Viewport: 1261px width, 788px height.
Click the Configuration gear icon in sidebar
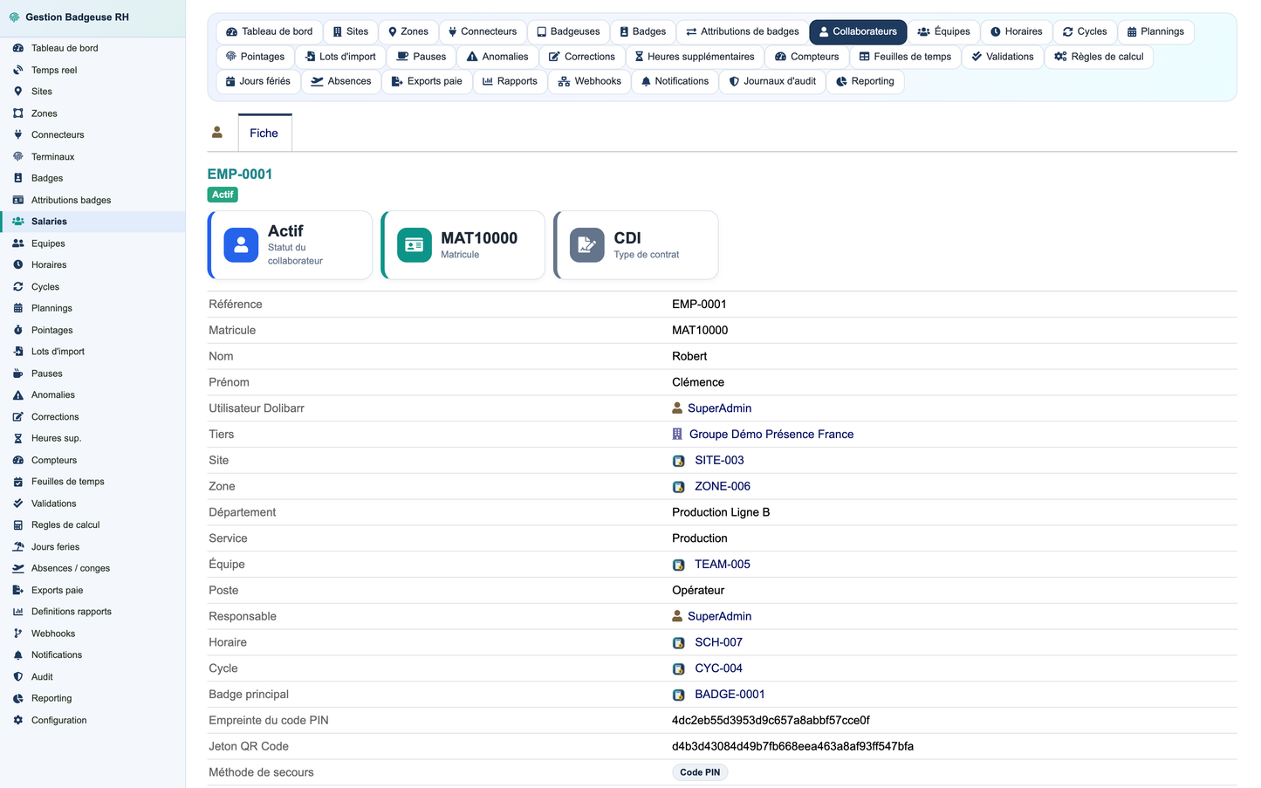[17, 721]
